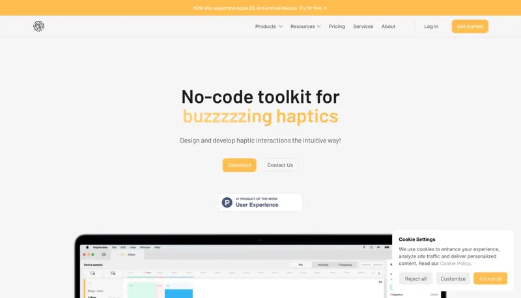Select the Frequency tab in app preview
The image size is (521, 298).
click(345, 265)
